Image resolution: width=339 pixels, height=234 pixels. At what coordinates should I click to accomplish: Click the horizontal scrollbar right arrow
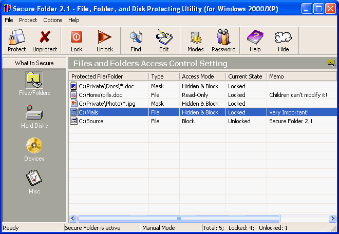point(332,218)
